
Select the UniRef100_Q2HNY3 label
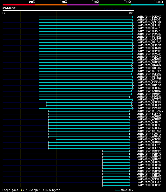click(x=149, y=154)
